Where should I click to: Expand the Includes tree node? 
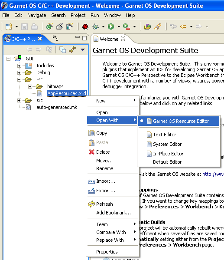[19, 66]
